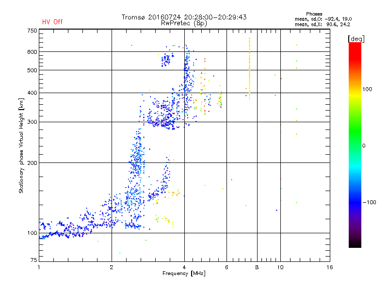Click the '500' height axis tick label
The image size is (388, 291).
32,70
